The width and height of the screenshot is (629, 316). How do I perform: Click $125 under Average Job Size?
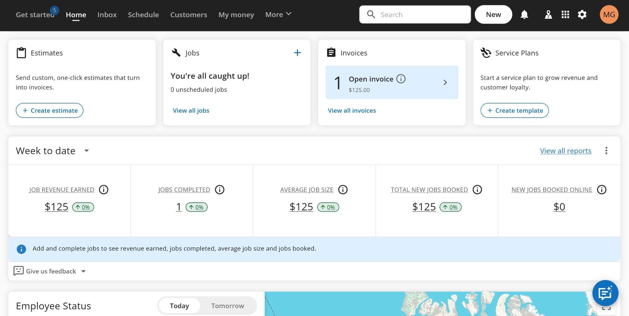coord(301,207)
